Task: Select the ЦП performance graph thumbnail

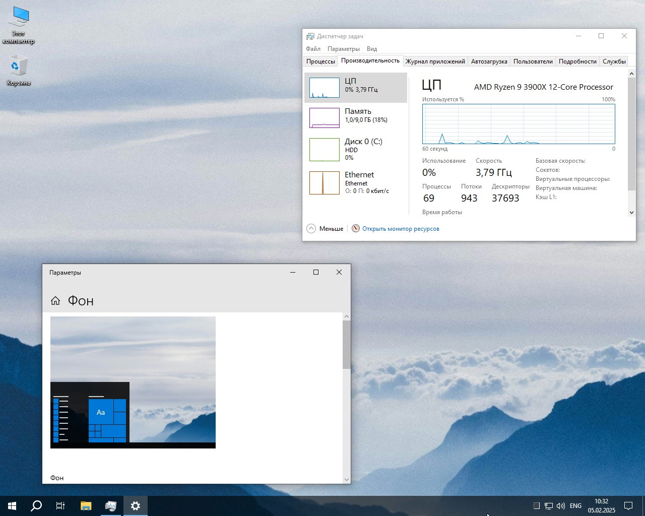Action: pos(324,88)
